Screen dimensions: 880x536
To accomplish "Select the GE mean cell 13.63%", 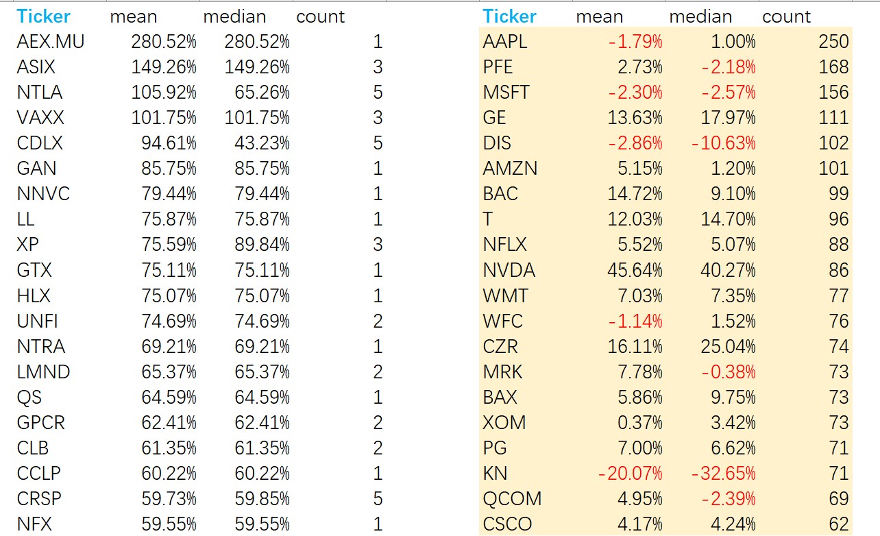I will [635, 118].
